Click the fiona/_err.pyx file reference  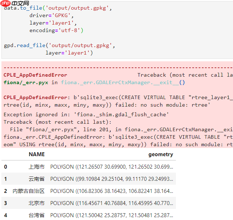click(26, 82)
